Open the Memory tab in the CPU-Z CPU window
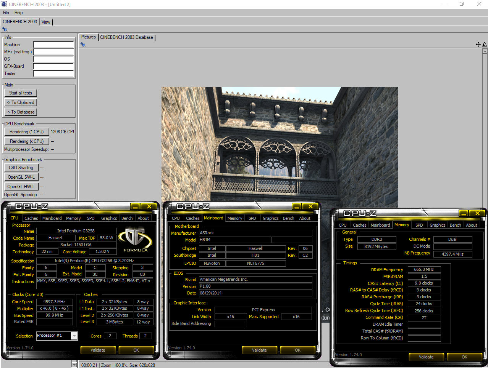Viewport: 488px width, 368px height. coord(73,218)
